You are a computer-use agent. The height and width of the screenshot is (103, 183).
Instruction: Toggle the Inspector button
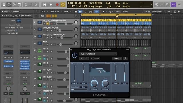click(x=9, y=5)
